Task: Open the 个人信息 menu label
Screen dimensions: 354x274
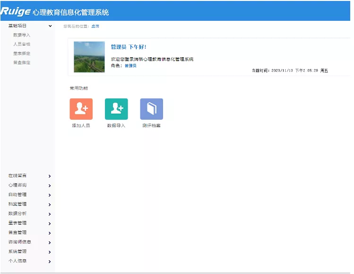Action: [x=17, y=261]
